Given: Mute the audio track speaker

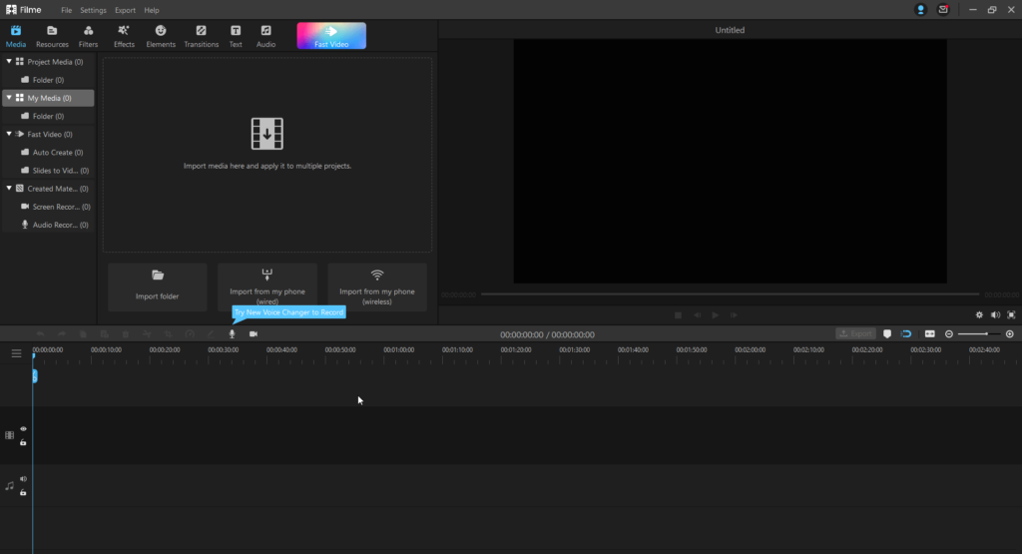Looking at the screenshot, I should click(x=24, y=478).
